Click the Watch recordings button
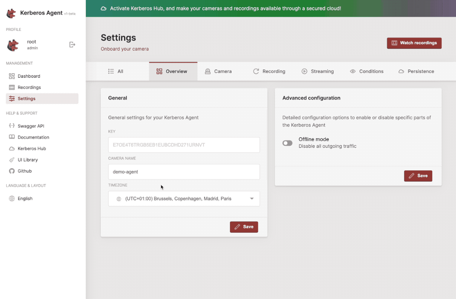 (414, 43)
